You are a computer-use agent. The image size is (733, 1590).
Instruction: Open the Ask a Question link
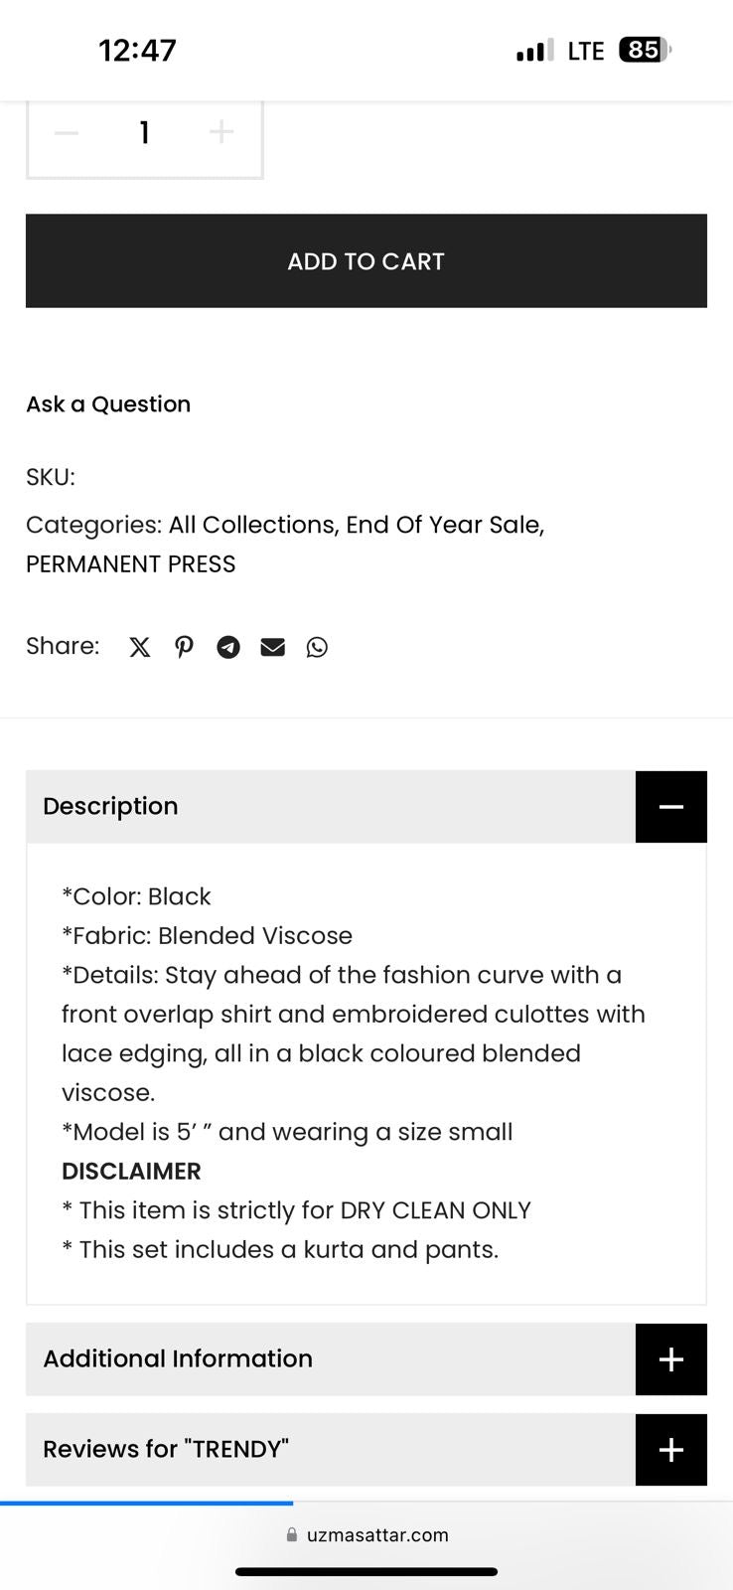point(108,404)
